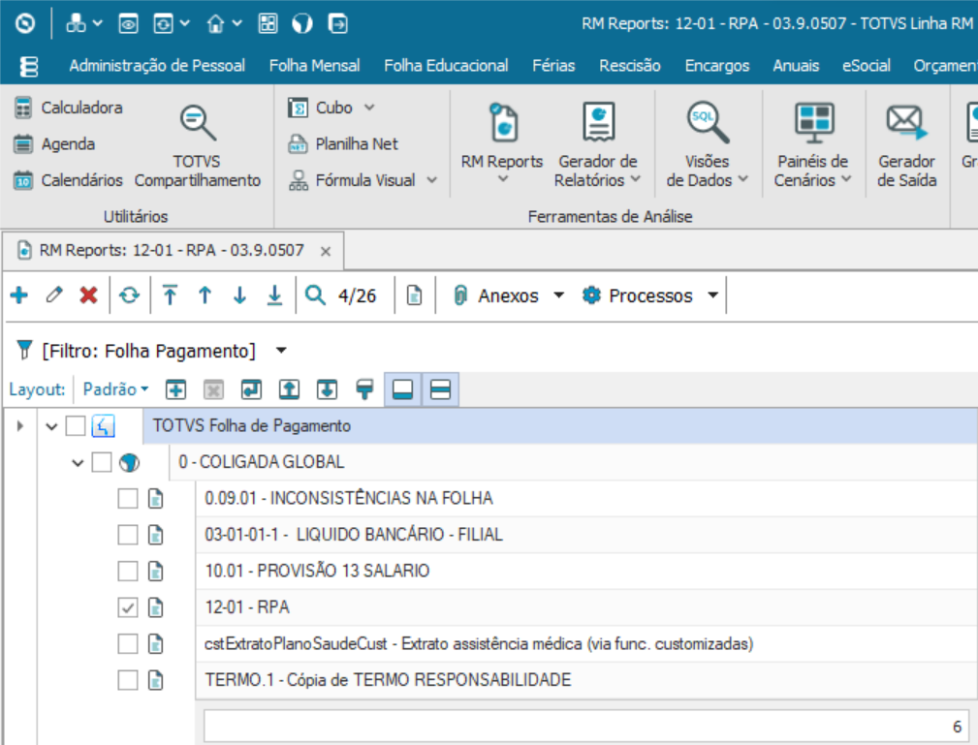Close the RM Reports 12-01 tab
978x745 pixels.
(x=325, y=251)
